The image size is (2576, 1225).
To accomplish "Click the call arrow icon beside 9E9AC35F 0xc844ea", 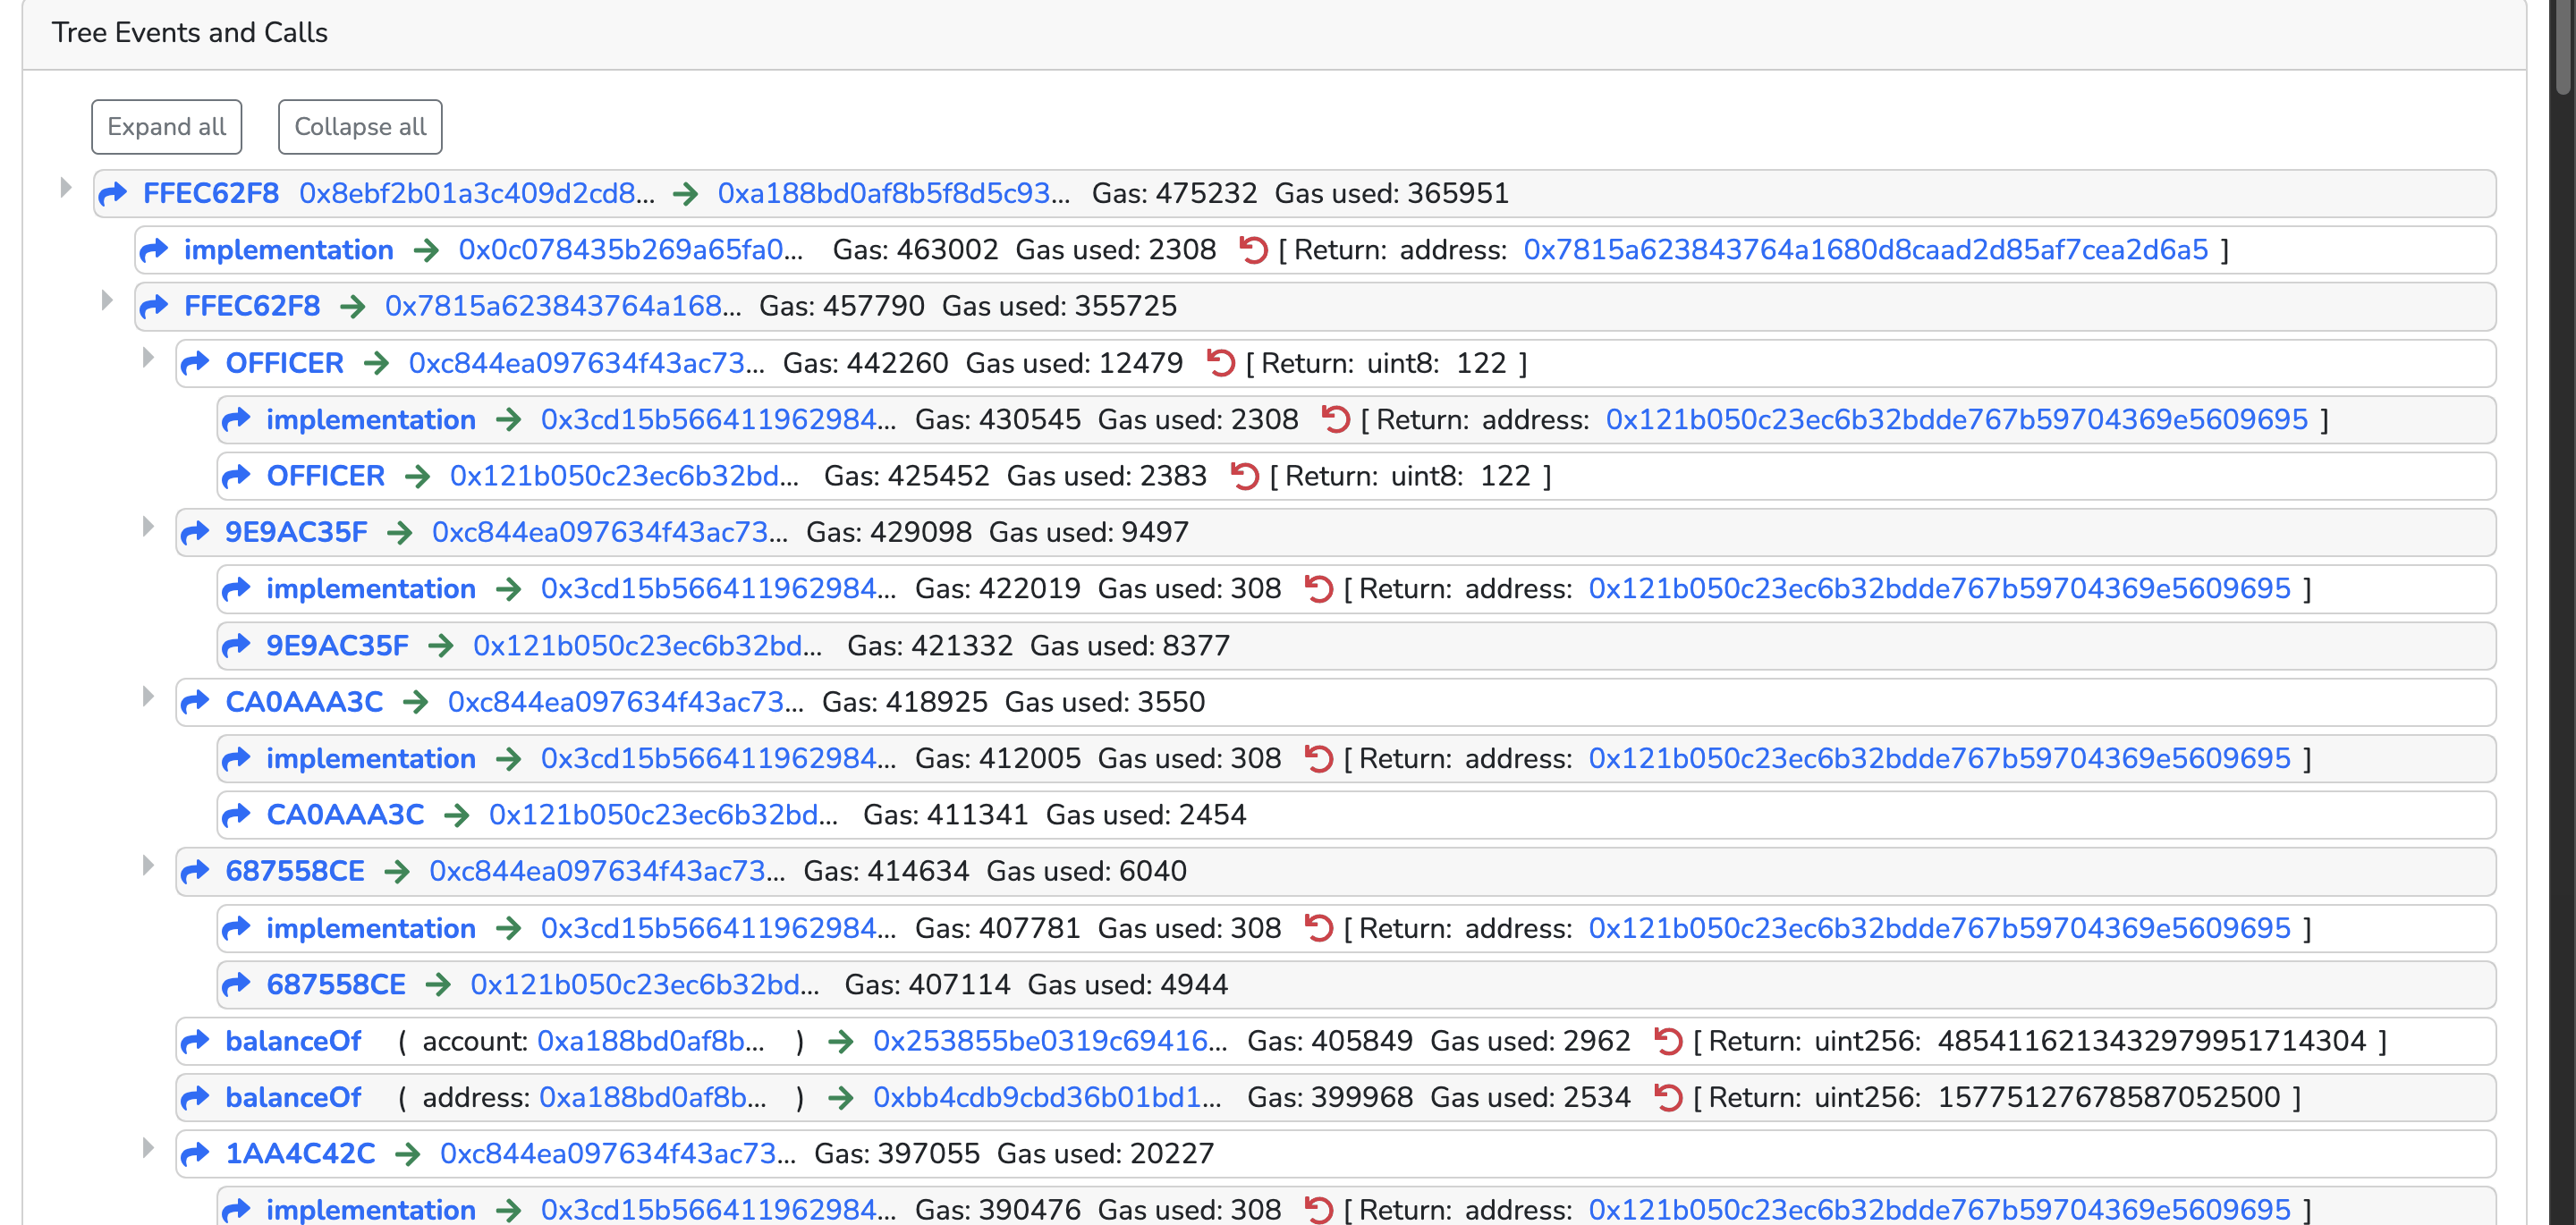I will click(195, 532).
